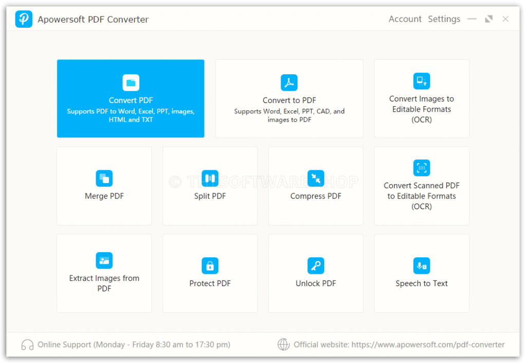
Task: Select the Convert to PDF title text
Action: click(x=289, y=100)
